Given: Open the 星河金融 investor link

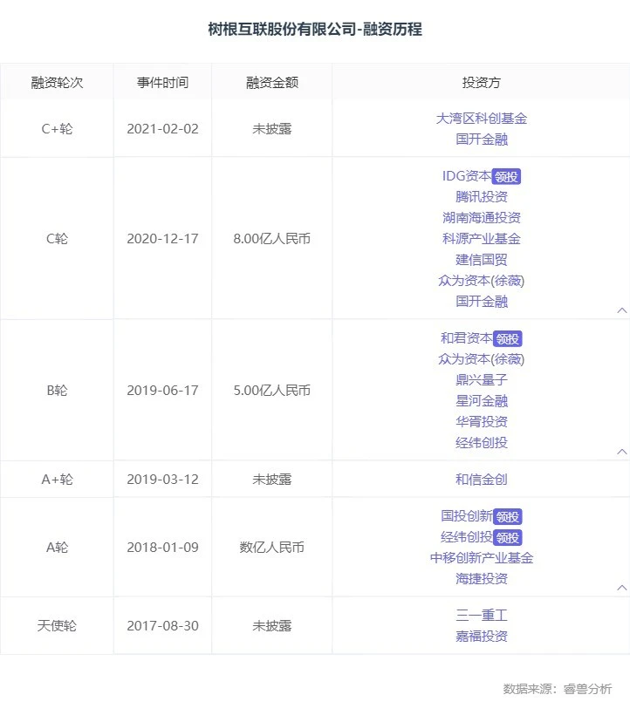Looking at the screenshot, I should coord(482,401).
